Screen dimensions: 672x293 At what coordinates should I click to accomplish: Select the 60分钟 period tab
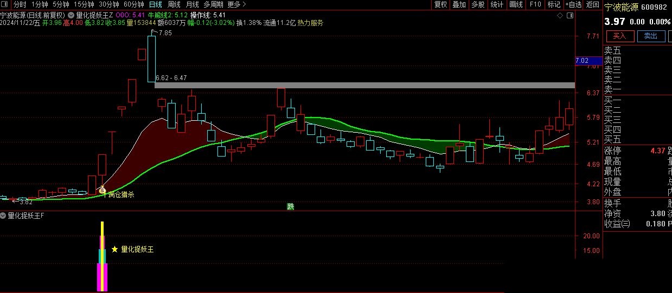134,4
